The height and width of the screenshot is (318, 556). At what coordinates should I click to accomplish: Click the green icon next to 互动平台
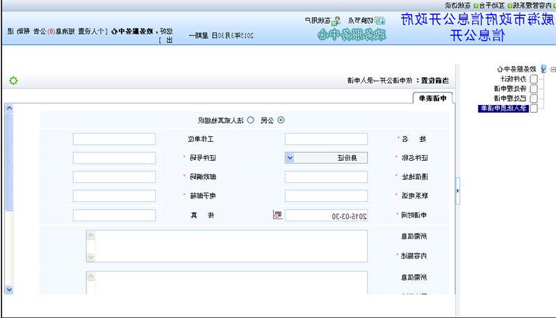point(476,6)
